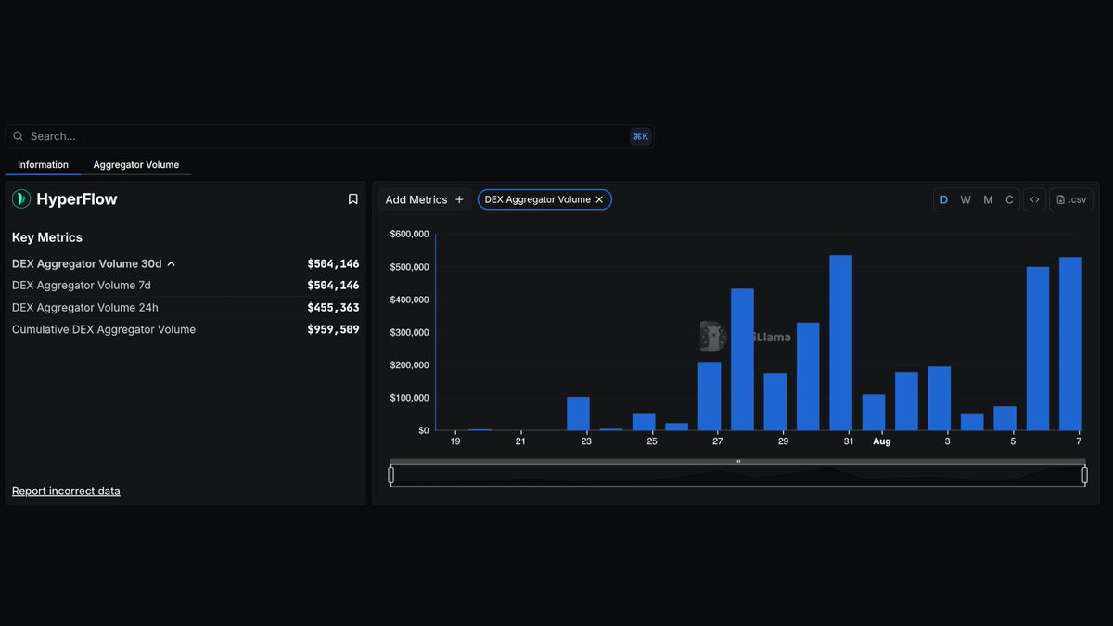Image resolution: width=1113 pixels, height=626 pixels.
Task: Select the daily D interval toggle
Action: (944, 199)
